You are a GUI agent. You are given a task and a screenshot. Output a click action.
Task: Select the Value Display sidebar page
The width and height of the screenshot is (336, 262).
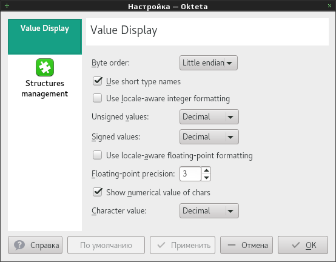[45, 36]
